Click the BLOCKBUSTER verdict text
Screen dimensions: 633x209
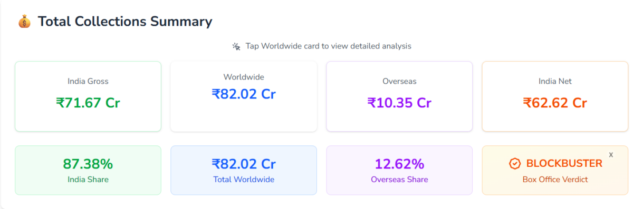pos(564,164)
